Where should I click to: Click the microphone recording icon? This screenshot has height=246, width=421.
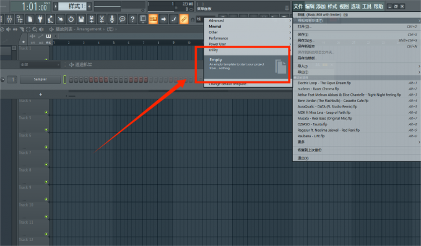tap(112, 19)
